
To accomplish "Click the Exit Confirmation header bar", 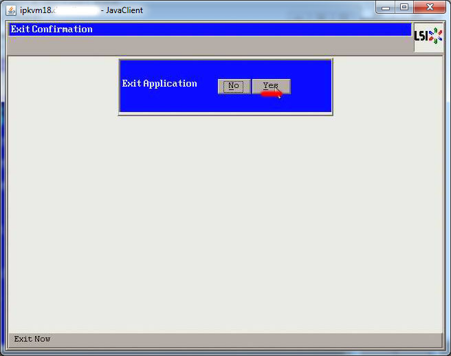I will [206, 30].
